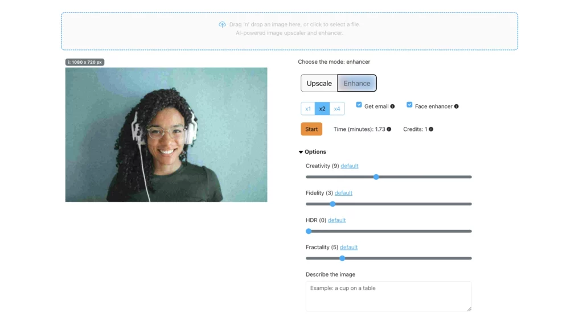Image resolution: width=583 pixels, height=329 pixels.
Task: Click info icon next to Time estimate
Action: tap(389, 129)
